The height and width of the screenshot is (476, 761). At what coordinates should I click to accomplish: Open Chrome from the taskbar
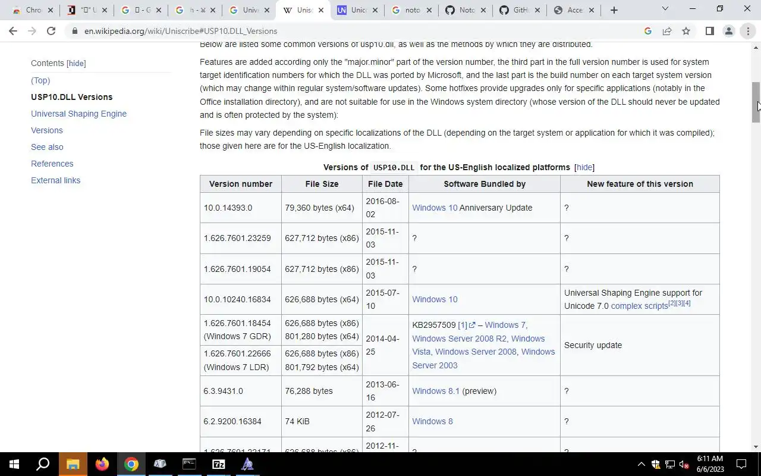click(131, 464)
